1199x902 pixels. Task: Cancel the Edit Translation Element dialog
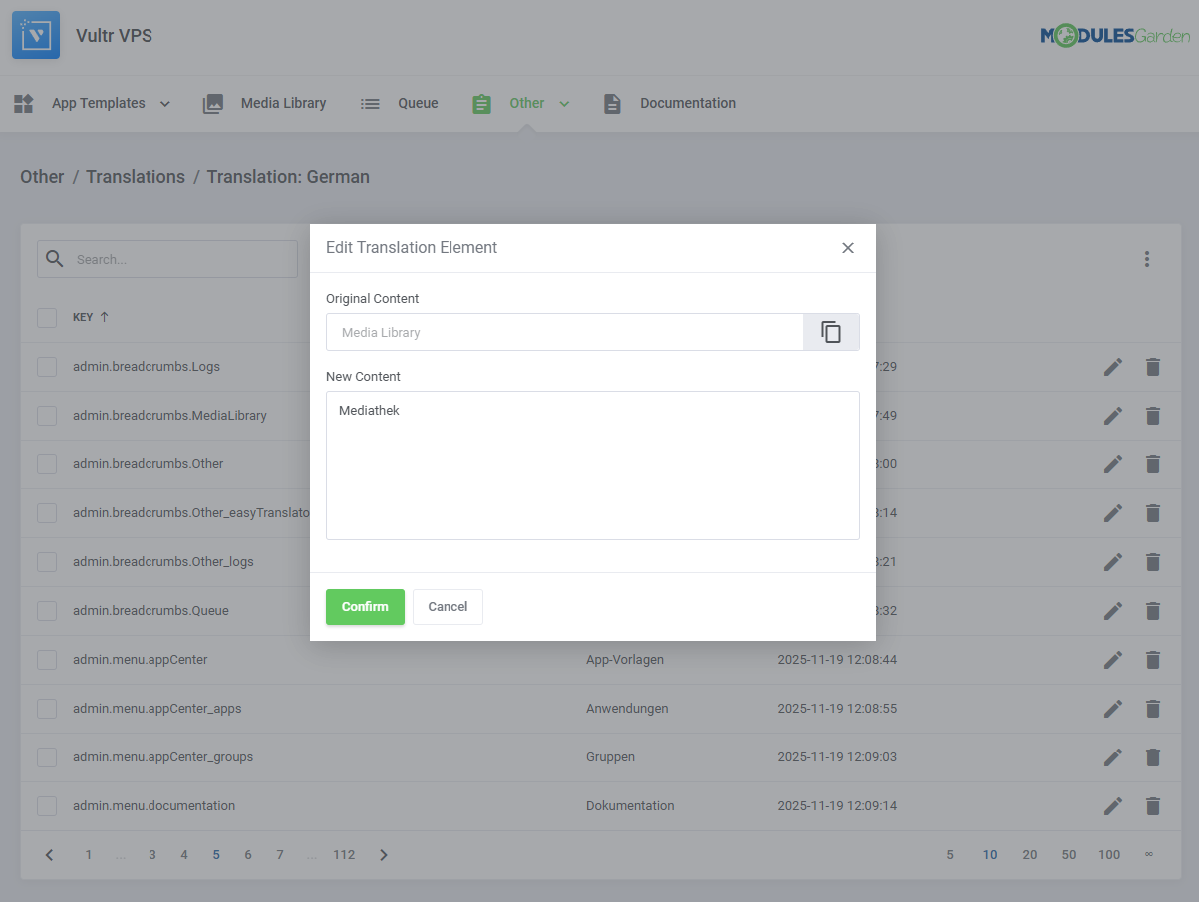448,606
